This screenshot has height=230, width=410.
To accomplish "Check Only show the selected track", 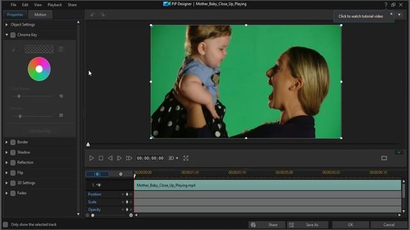I will pos(5,224).
